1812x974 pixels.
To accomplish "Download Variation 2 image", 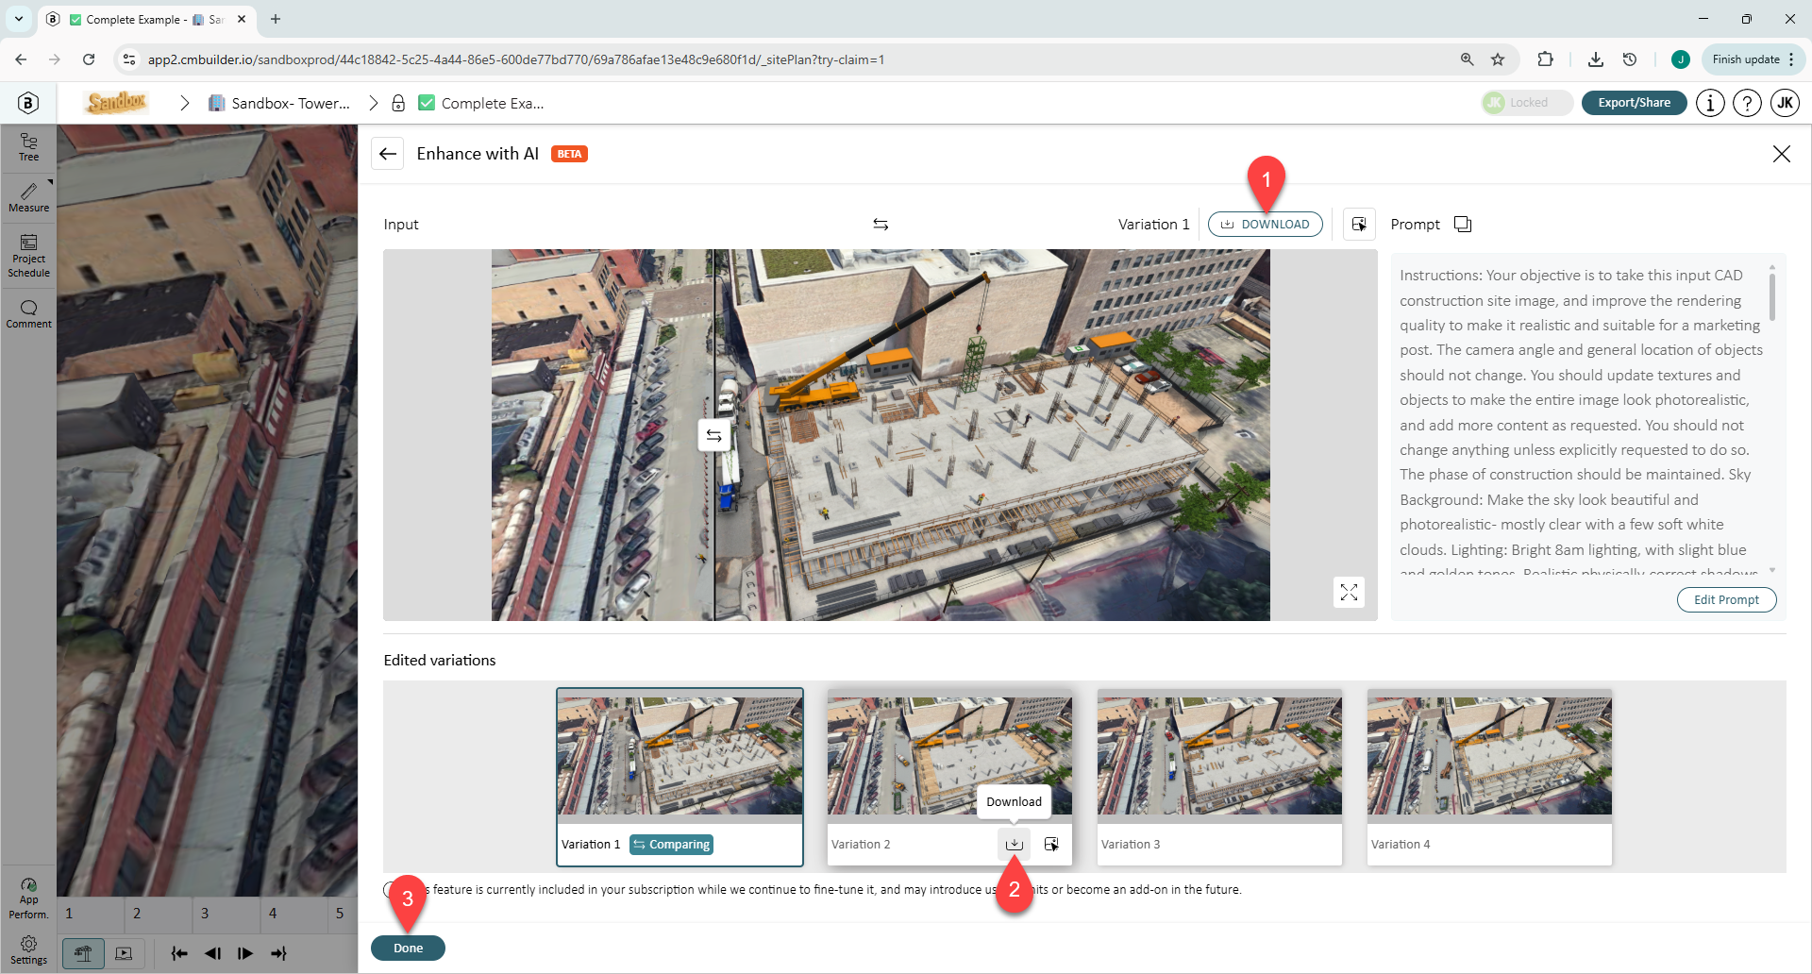I will pos(1014,844).
